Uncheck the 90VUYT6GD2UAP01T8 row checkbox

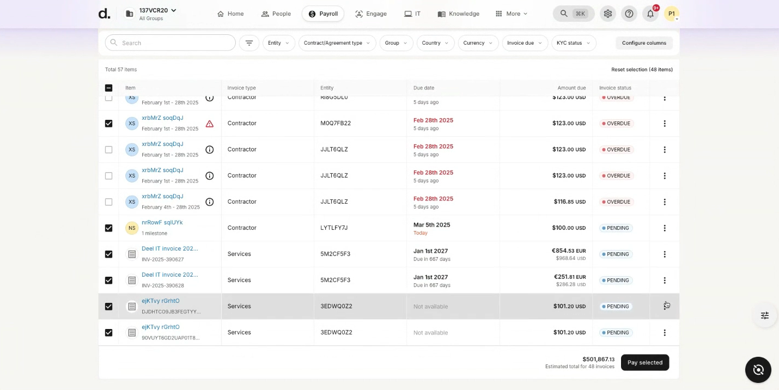(x=108, y=333)
